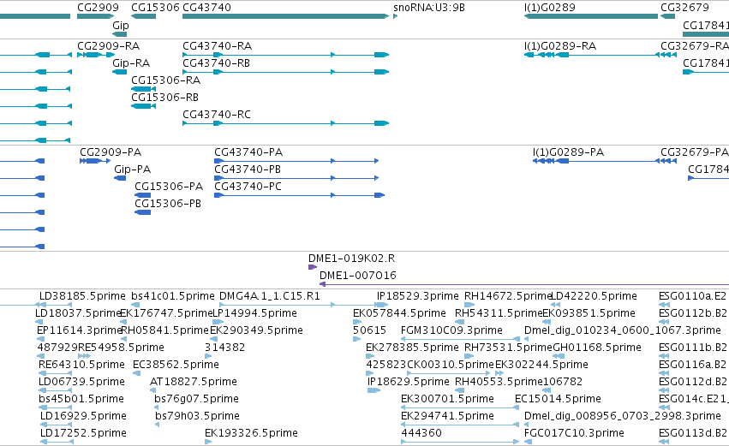Click the Gip-RA transcript label
The height and width of the screenshot is (446, 729).
tap(131, 63)
